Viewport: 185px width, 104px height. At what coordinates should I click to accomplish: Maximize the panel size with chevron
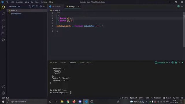(180, 63)
